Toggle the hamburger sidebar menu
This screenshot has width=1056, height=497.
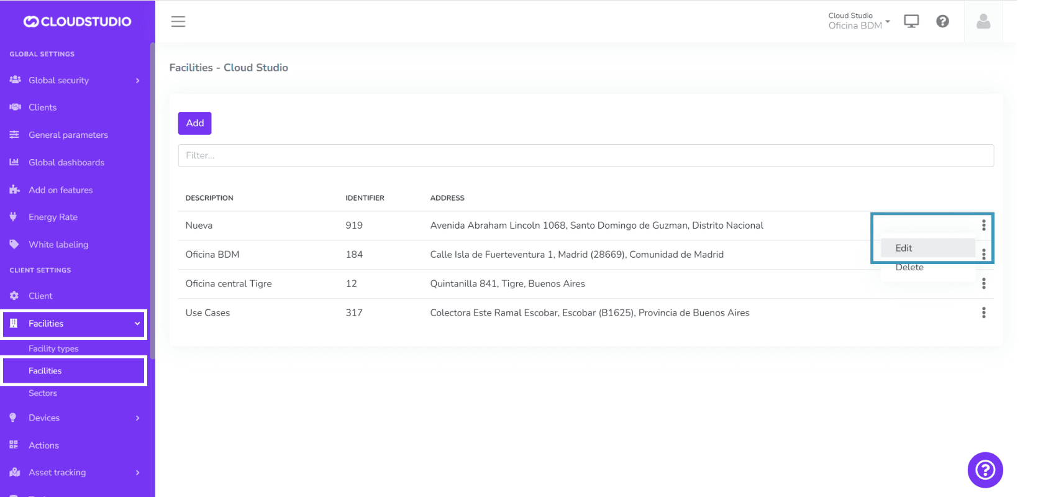(x=178, y=22)
